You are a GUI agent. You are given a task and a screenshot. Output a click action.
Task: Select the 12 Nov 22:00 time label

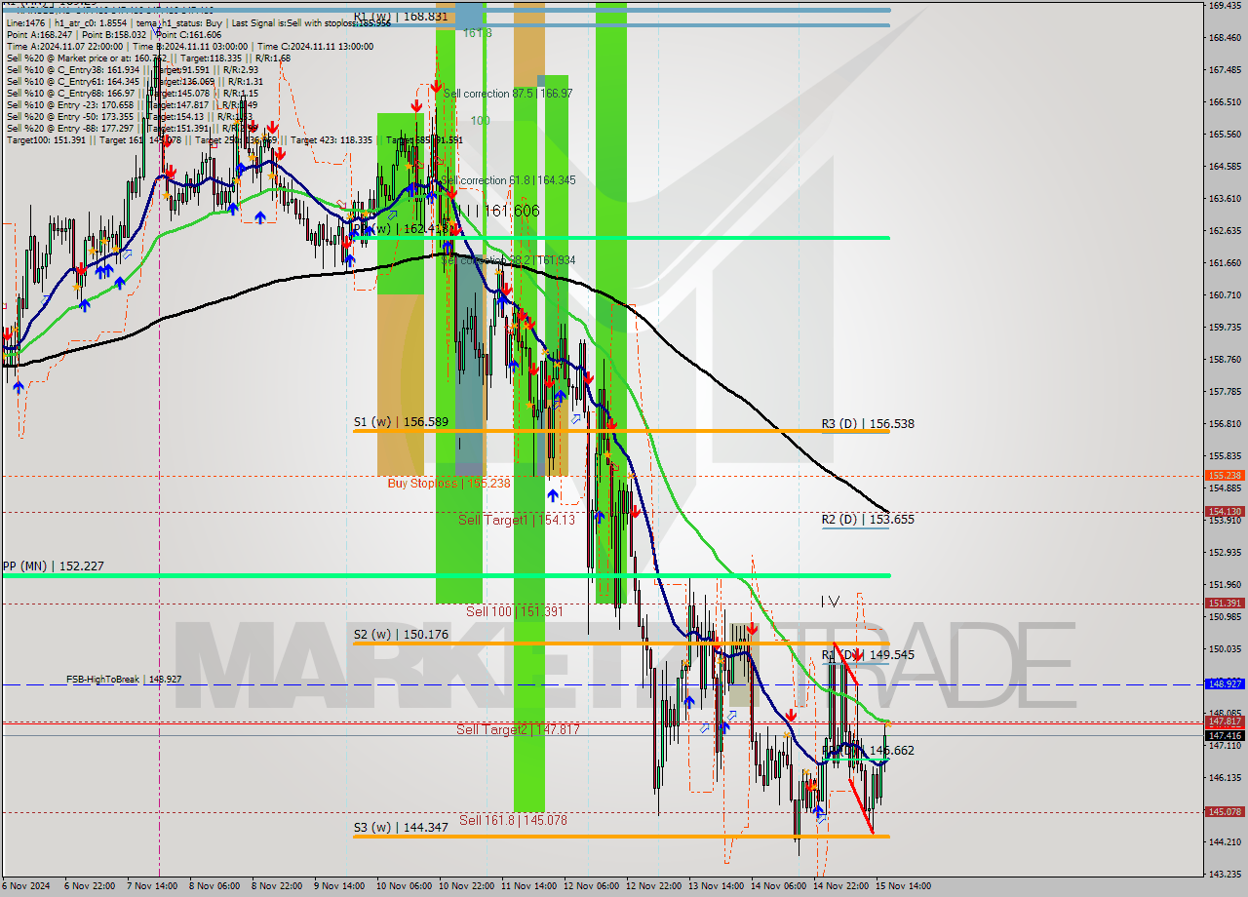tap(653, 886)
